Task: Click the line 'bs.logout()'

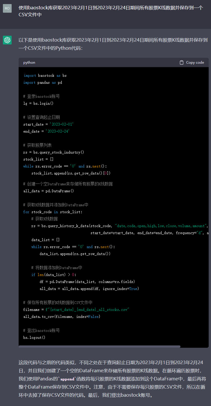Action: tap(34, 338)
